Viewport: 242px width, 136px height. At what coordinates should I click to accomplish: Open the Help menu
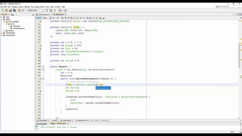pyautogui.click(x=63, y=7)
